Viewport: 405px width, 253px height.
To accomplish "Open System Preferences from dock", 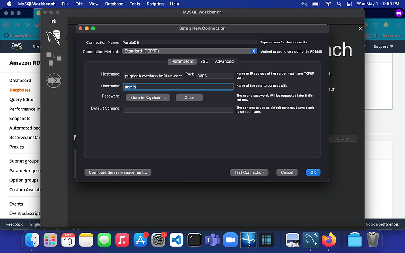I will pos(158,240).
